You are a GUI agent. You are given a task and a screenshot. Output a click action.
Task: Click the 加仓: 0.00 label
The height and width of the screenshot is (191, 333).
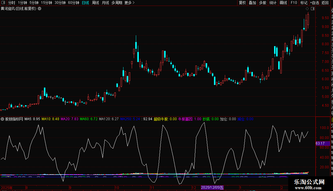tap(228, 119)
